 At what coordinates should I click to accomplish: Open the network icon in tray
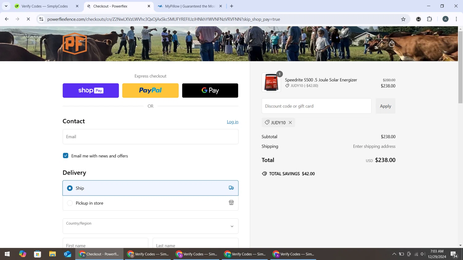[416, 254]
